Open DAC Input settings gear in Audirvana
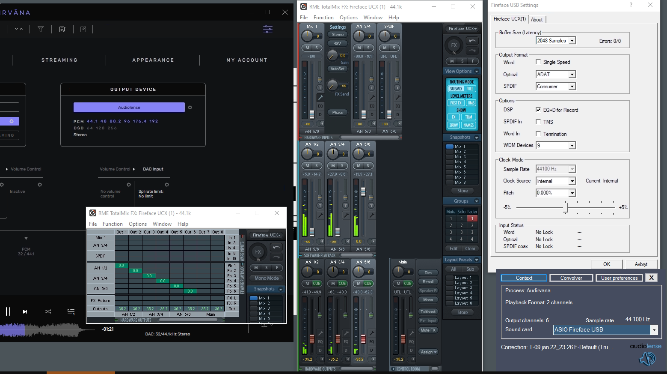The height and width of the screenshot is (374, 667). pos(167,185)
